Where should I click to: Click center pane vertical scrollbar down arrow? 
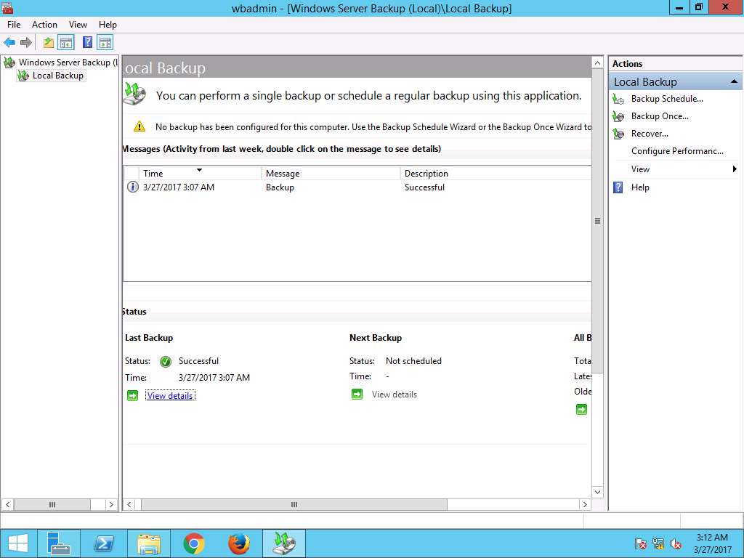(x=597, y=492)
